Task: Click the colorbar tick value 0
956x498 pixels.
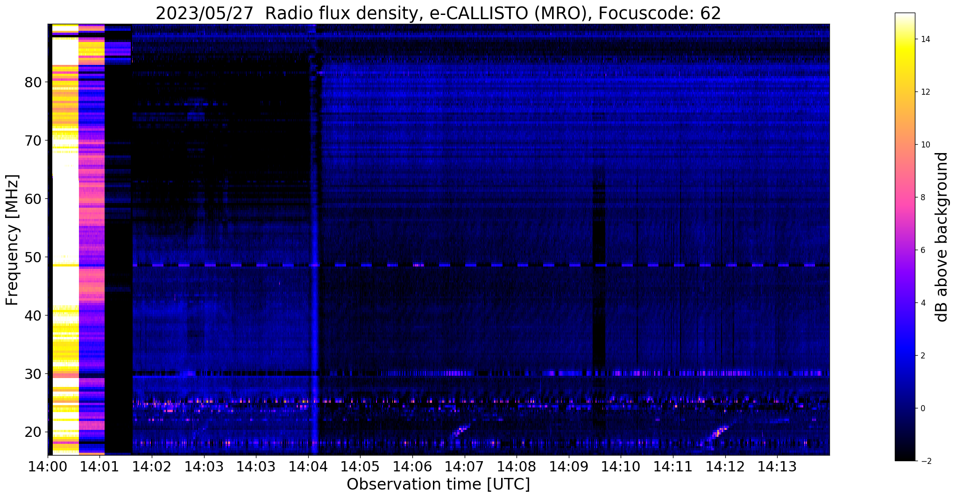Action: pyautogui.click(x=922, y=408)
